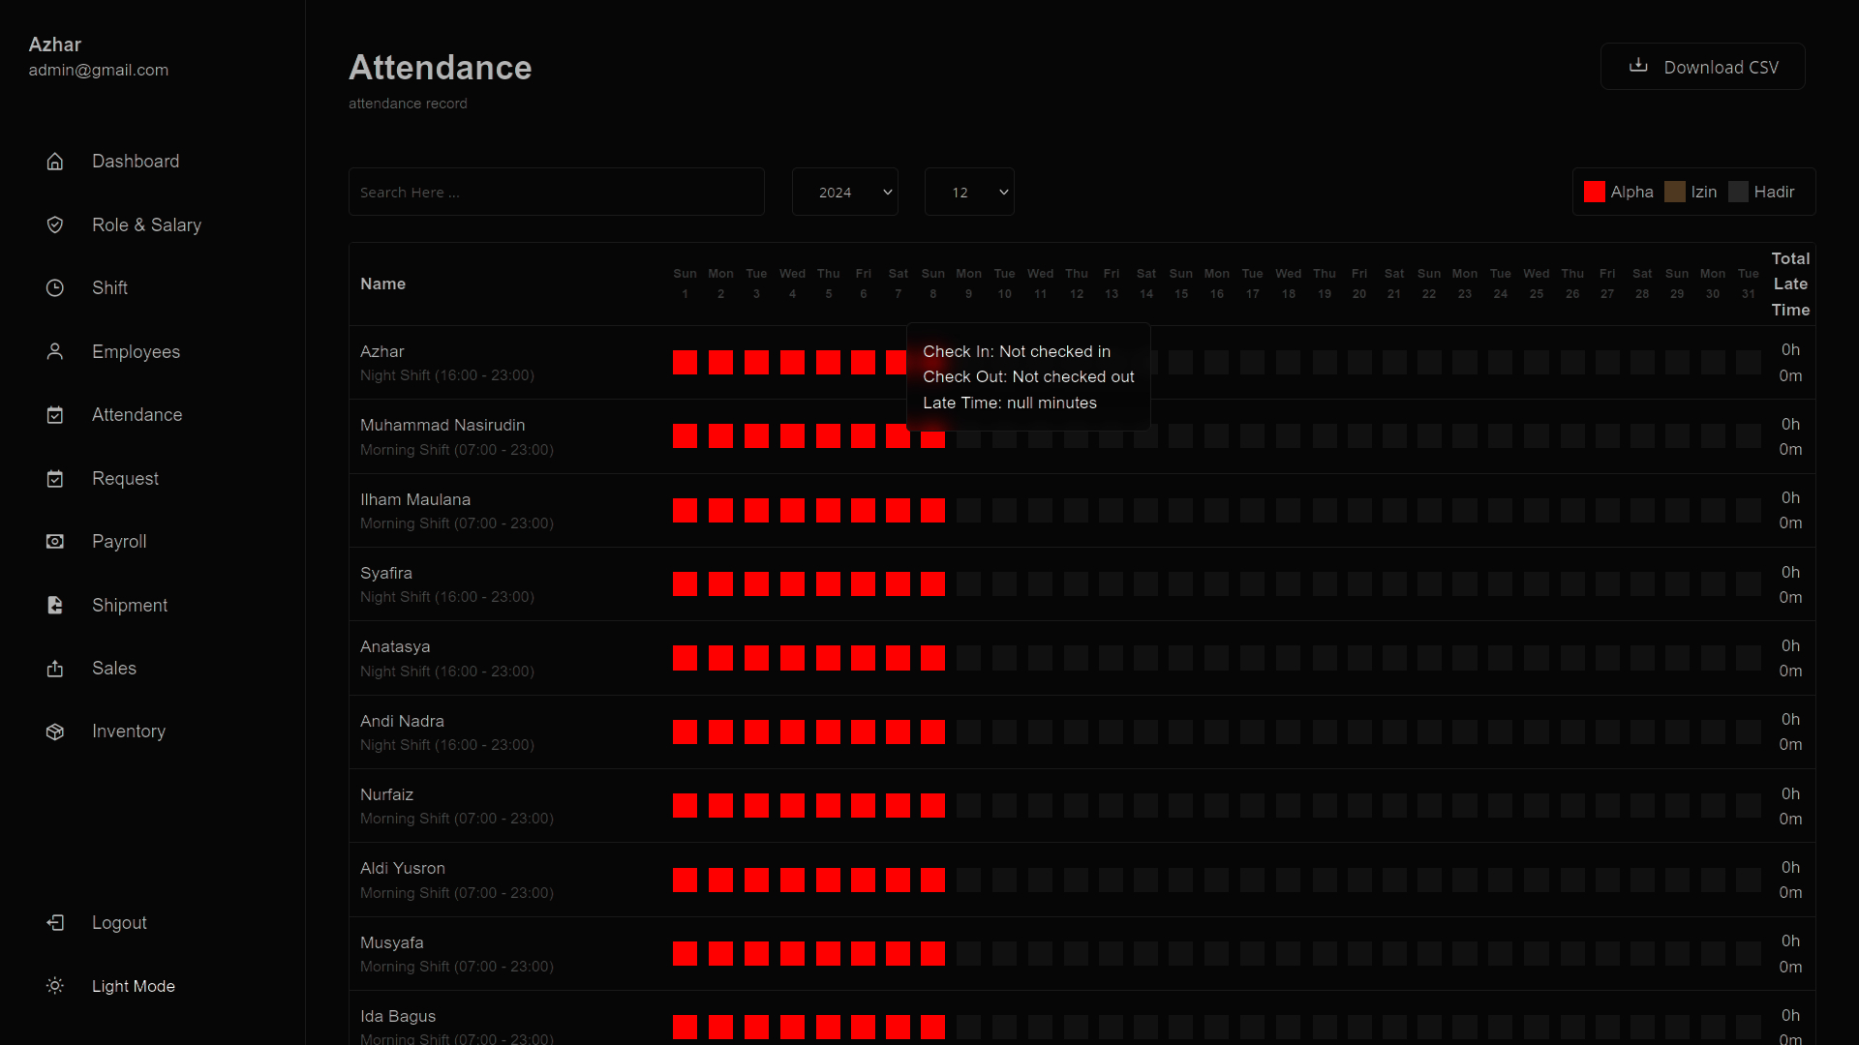Go to the Request menu item
Screen dimensions: 1859x1045
125,478
